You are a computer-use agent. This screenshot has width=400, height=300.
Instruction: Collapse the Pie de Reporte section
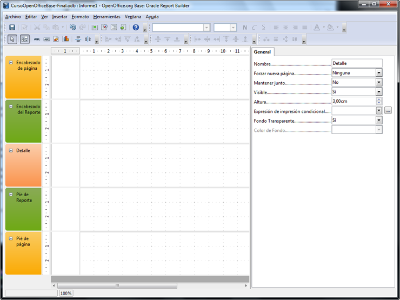[x=11, y=195]
